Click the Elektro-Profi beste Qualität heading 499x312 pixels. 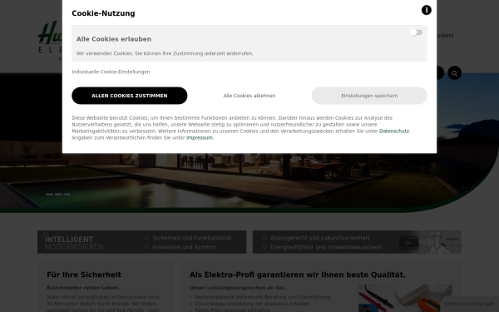coord(298,275)
